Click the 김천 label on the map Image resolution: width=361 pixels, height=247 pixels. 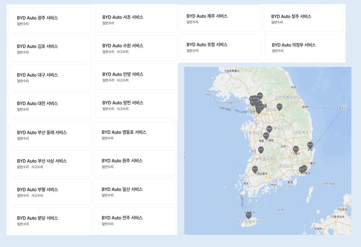[x=283, y=146]
